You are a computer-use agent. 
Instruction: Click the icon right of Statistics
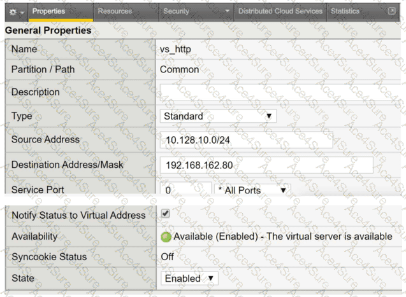392,11
